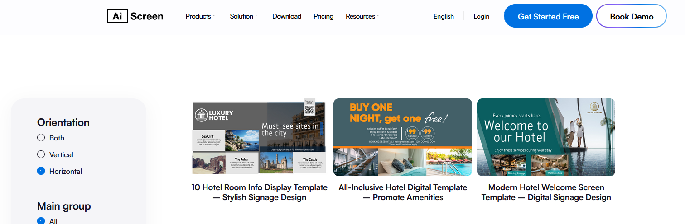
Task: Go to the Login page
Action: pyautogui.click(x=482, y=16)
